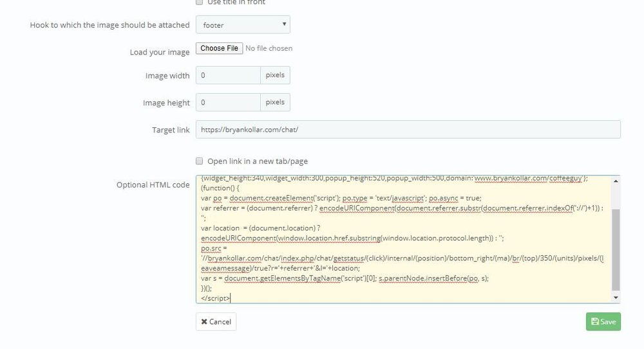The height and width of the screenshot is (349, 644).
Task: Focus the Image height input field
Action: click(x=227, y=102)
